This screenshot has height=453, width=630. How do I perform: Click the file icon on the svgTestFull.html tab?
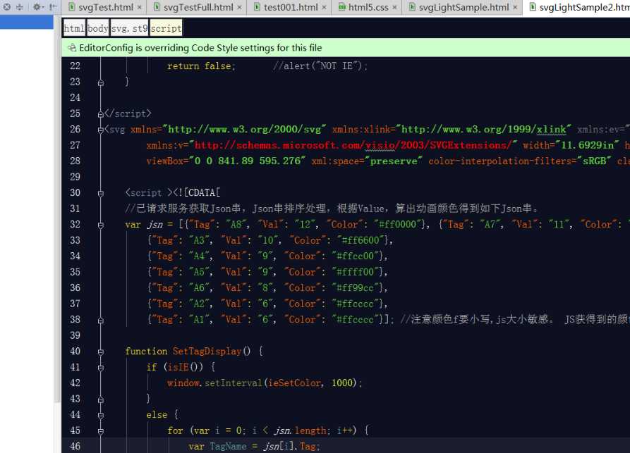157,7
